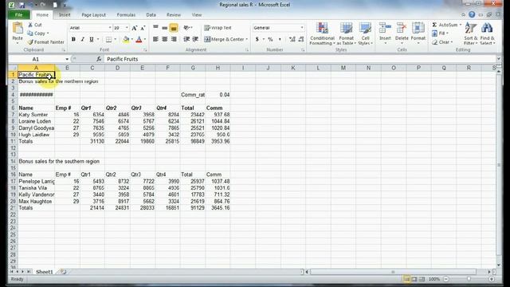The image size is (510, 287).
Task: Switch to Page Layout tab
Action: (94, 14)
